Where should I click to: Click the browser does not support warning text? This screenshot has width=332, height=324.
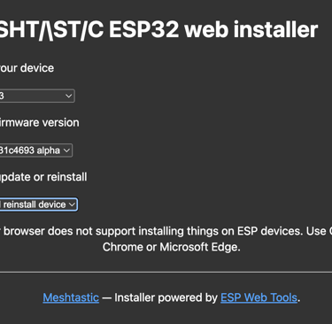pos(166,231)
